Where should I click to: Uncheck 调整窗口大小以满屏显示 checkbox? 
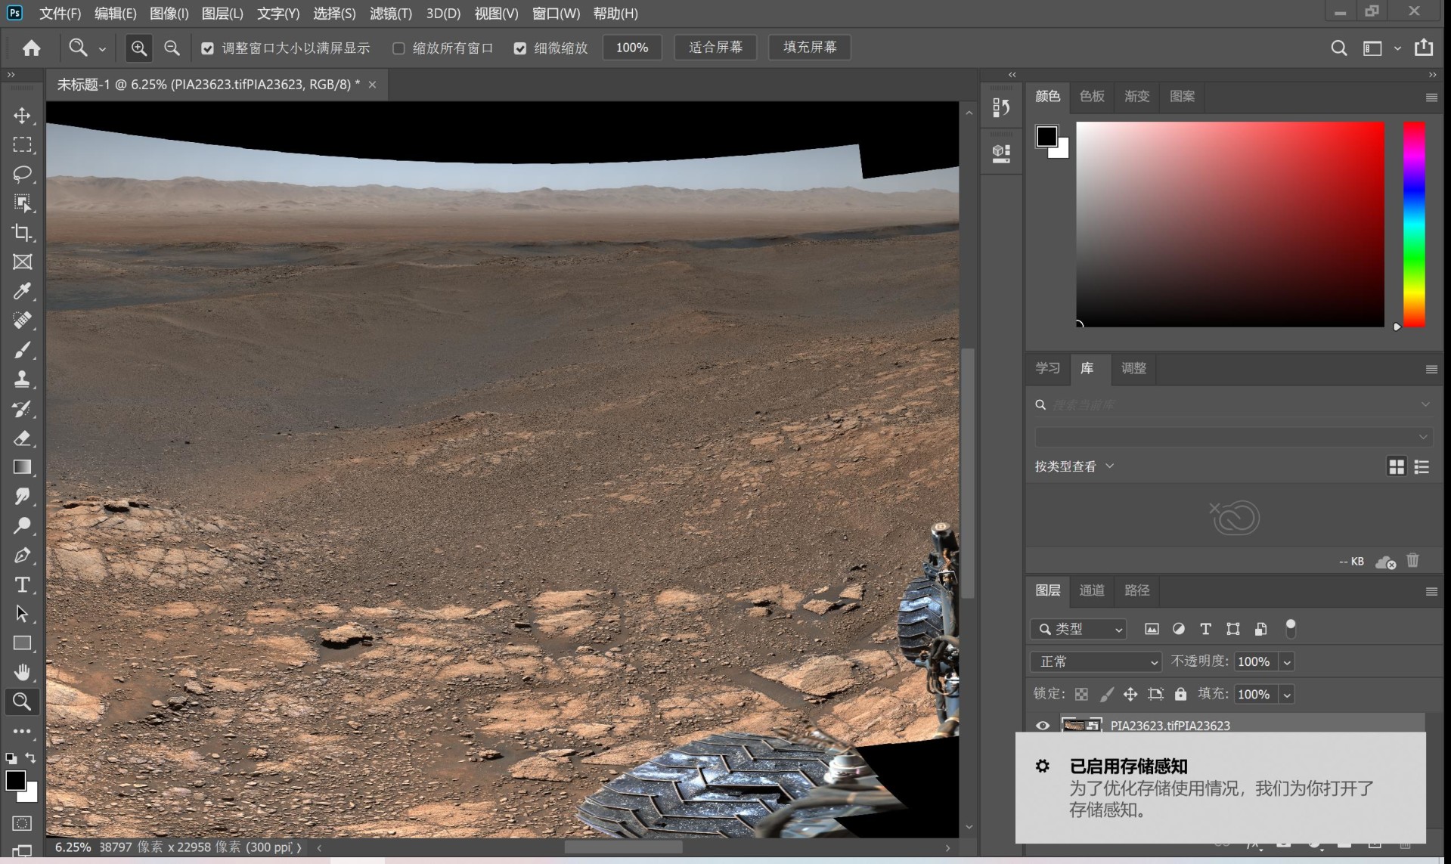(207, 48)
